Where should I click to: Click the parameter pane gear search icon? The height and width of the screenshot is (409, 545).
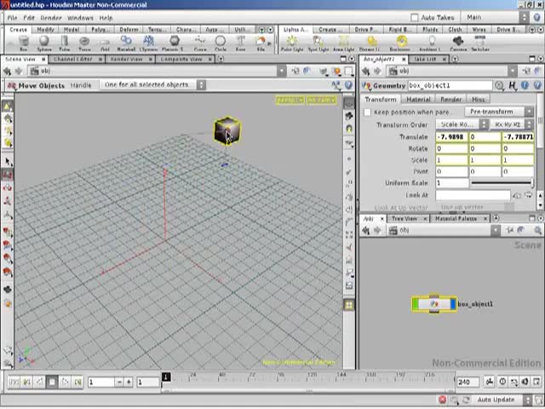(x=500, y=85)
